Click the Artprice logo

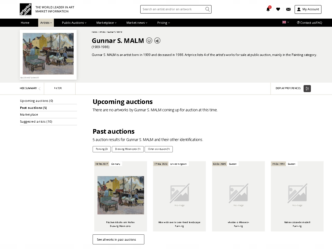25,9
